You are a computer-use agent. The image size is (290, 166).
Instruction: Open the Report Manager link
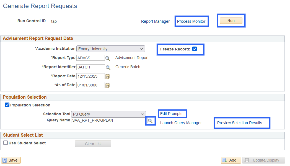point(155,21)
